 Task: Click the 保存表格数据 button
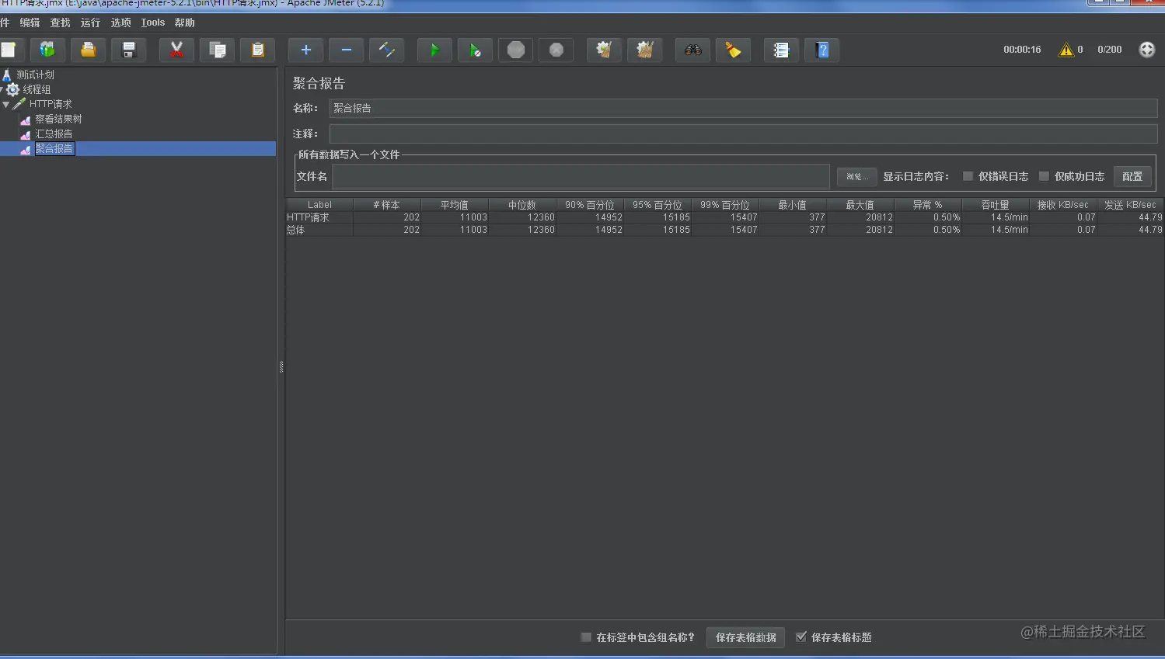(745, 637)
